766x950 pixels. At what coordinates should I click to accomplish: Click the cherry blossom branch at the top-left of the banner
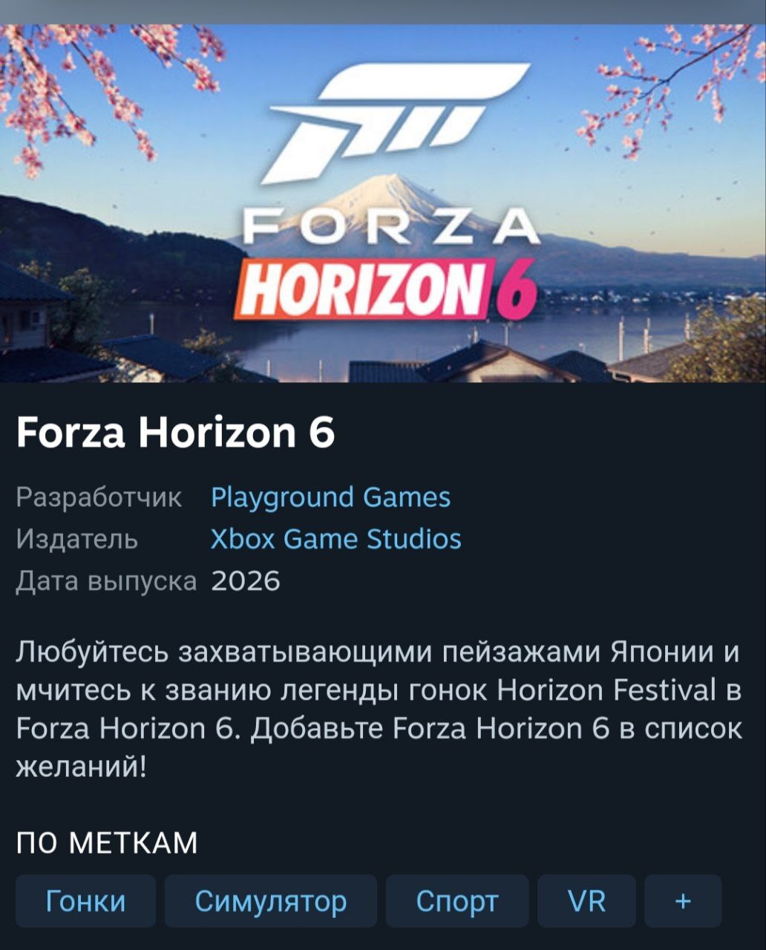104,89
